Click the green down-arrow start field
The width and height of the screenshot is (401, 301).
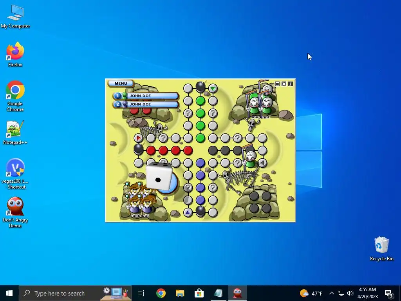[x=213, y=89]
